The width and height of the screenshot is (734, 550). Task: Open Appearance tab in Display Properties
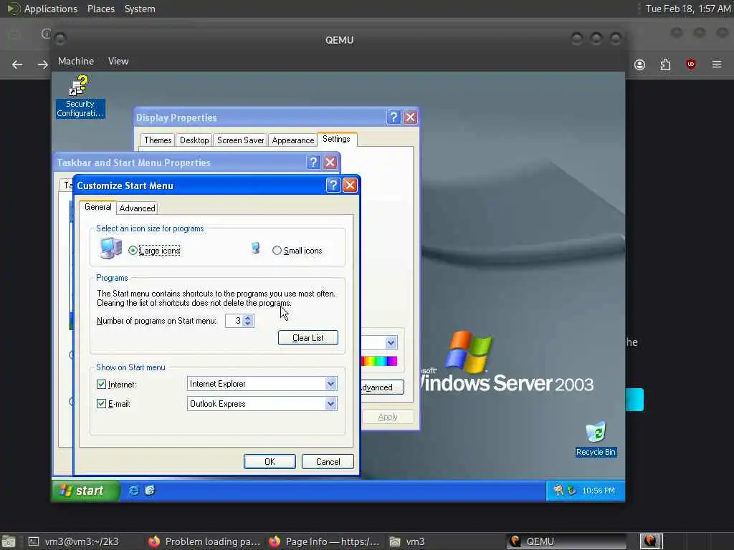pyautogui.click(x=293, y=140)
